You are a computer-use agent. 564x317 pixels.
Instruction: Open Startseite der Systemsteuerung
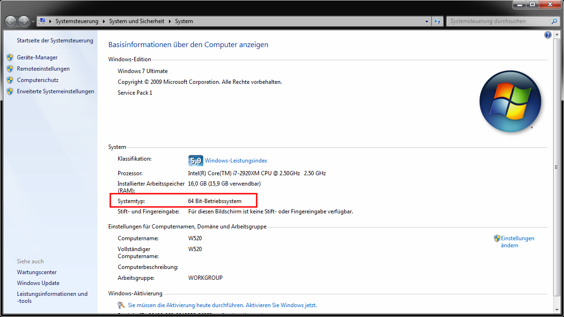click(55, 41)
